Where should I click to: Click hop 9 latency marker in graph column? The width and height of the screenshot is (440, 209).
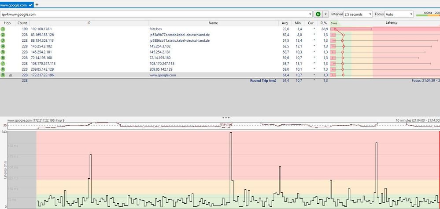pyautogui.click(x=343, y=75)
